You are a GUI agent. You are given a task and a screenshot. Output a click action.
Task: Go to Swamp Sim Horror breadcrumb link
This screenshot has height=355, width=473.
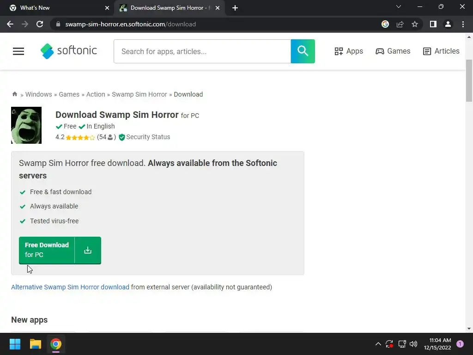(139, 94)
